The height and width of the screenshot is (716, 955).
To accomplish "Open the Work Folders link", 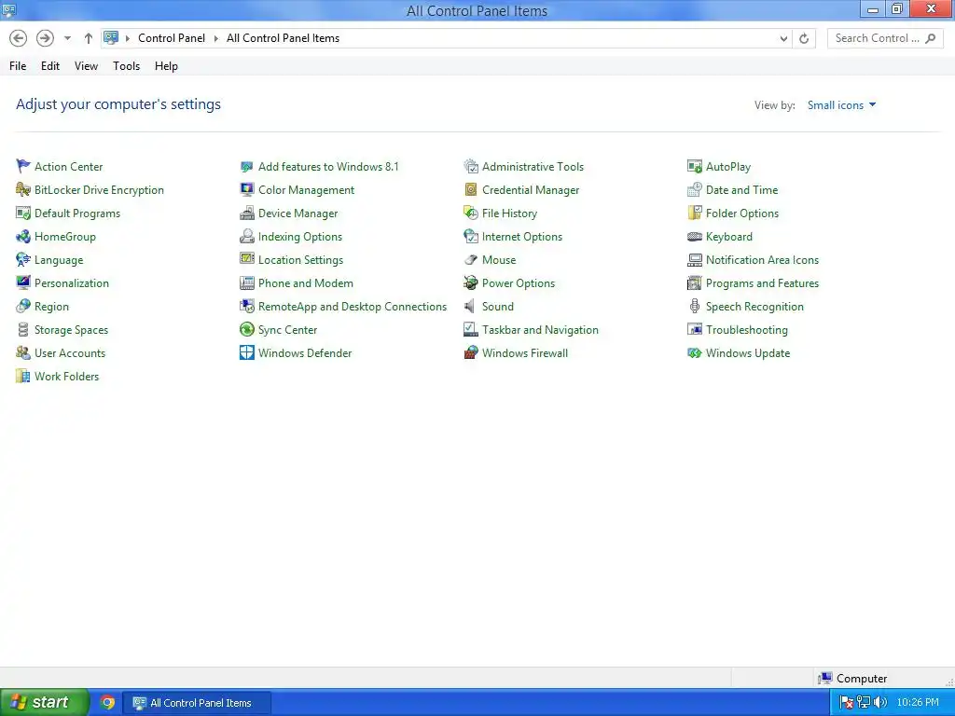I will 66,377.
